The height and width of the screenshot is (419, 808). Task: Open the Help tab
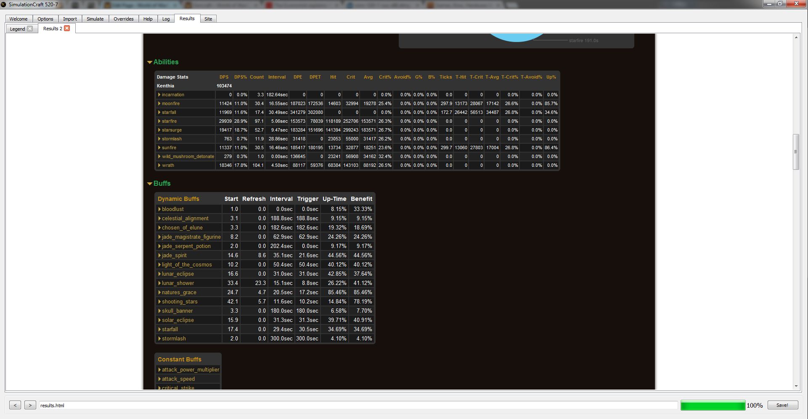pyautogui.click(x=148, y=19)
